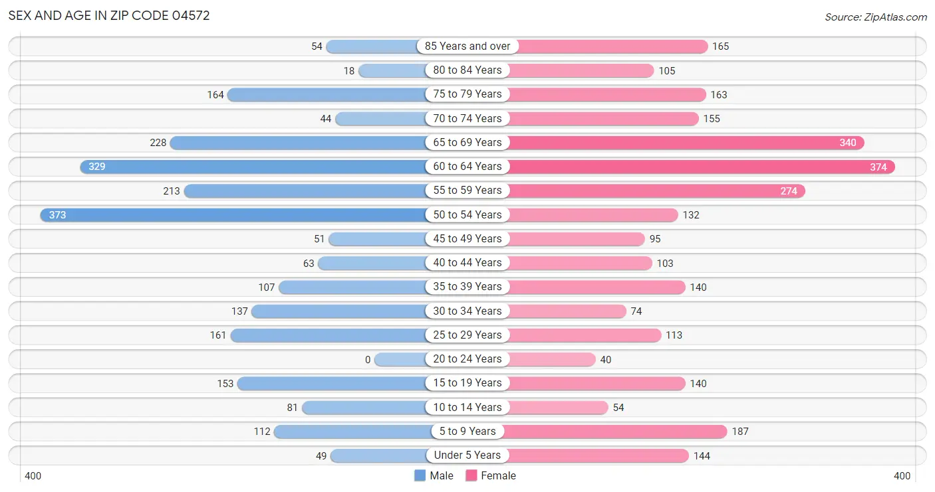Toggle the Male series legend label
The width and height of the screenshot is (935, 492).
442,475
